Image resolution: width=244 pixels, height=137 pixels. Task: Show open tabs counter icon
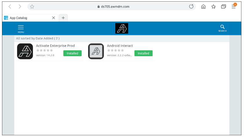[x=223, y=7]
